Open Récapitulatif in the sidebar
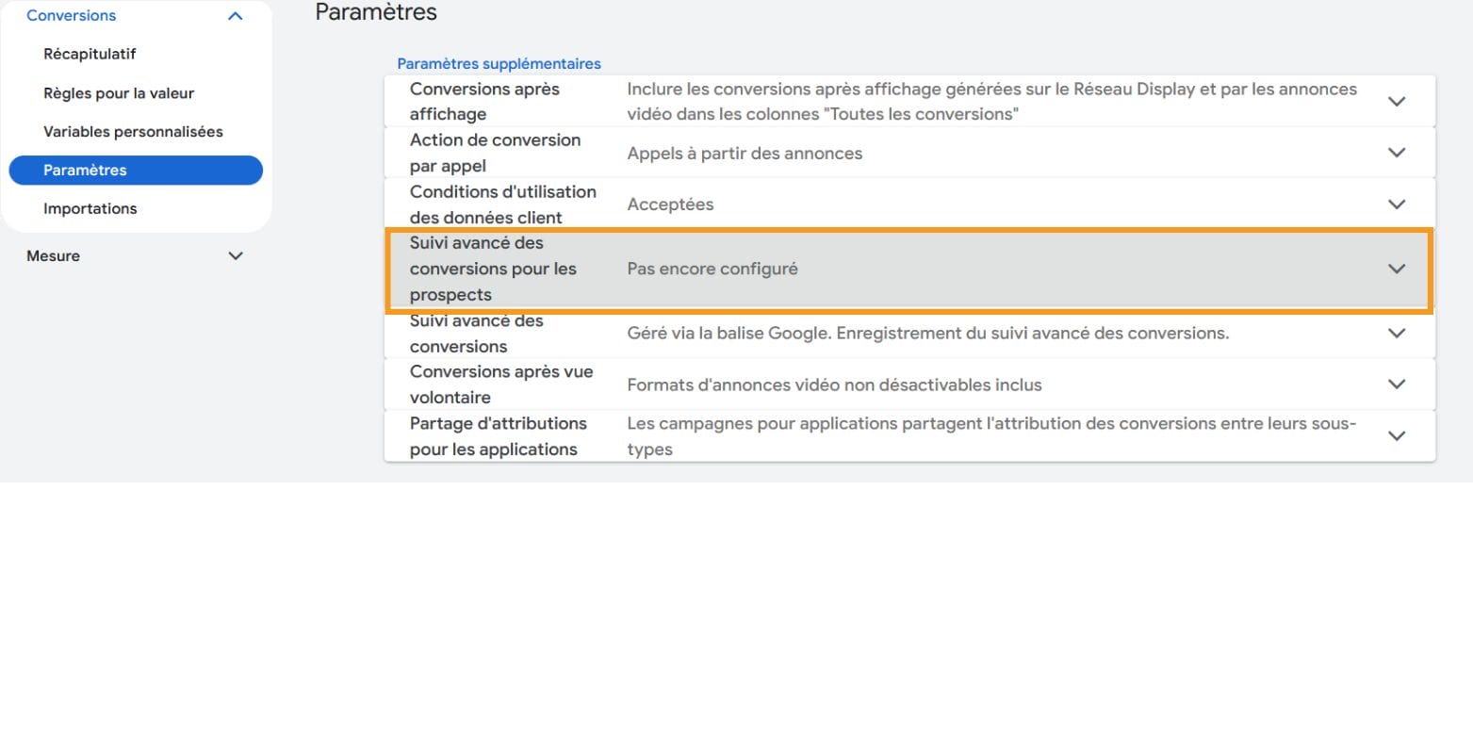Image resolution: width=1473 pixels, height=736 pixels. (x=90, y=55)
